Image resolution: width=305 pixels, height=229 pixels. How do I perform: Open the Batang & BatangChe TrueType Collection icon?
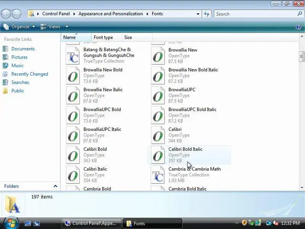coord(73,56)
